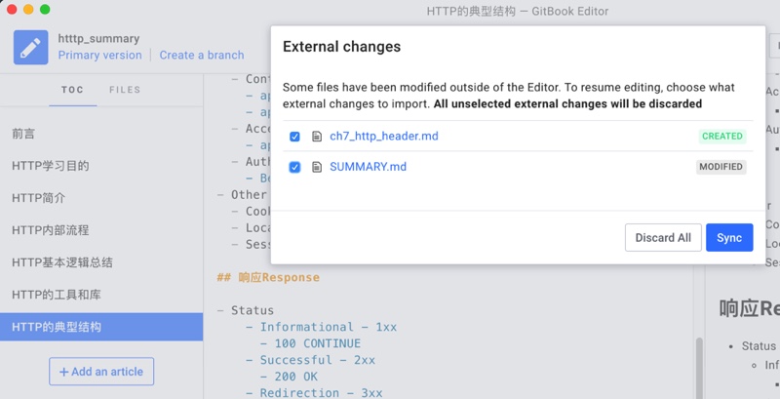
Task: Click the editor vertical scrollbar
Action: click(x=698, y=366)
